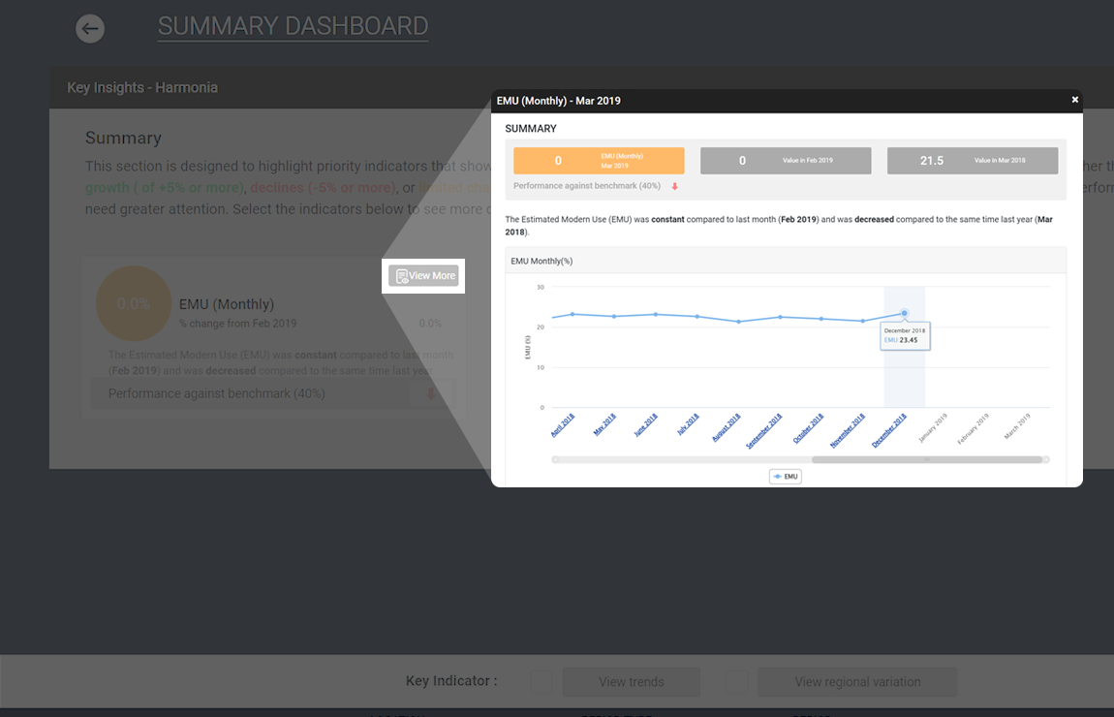Click the November 2018 axis label
Screen dimensions: 1114x717
pos(848,430)
